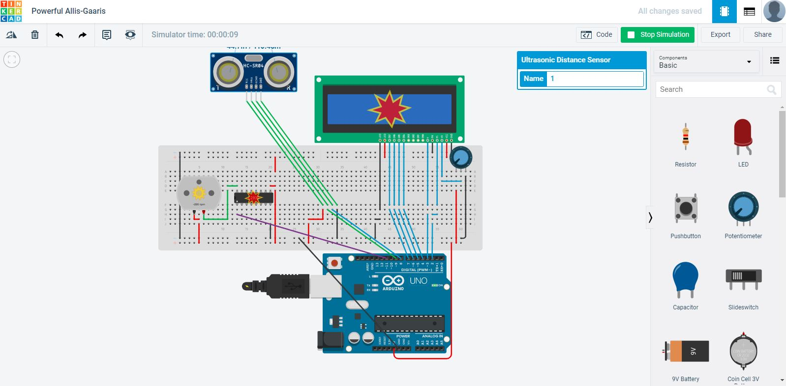
Task: Select the LCD display on canvas
Action: pos(390,109)
